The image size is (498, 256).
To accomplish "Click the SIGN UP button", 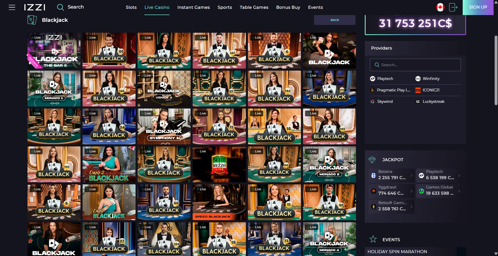I will [x=478, y=7].
